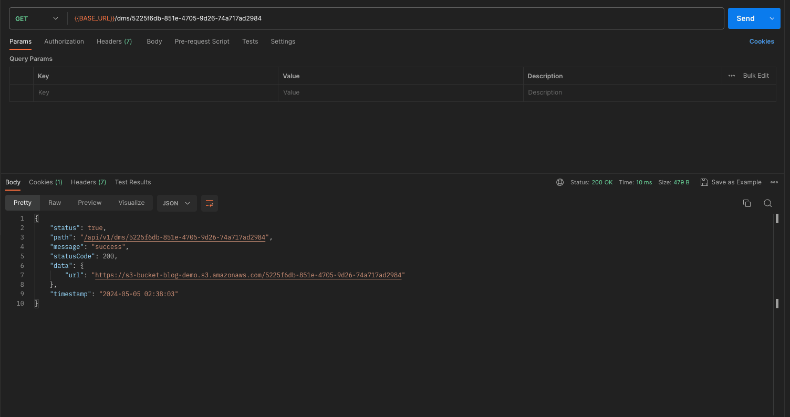790x417 pixels.
Task: Open response search with the magnifier icon
Action: click(x=767, y=203)
